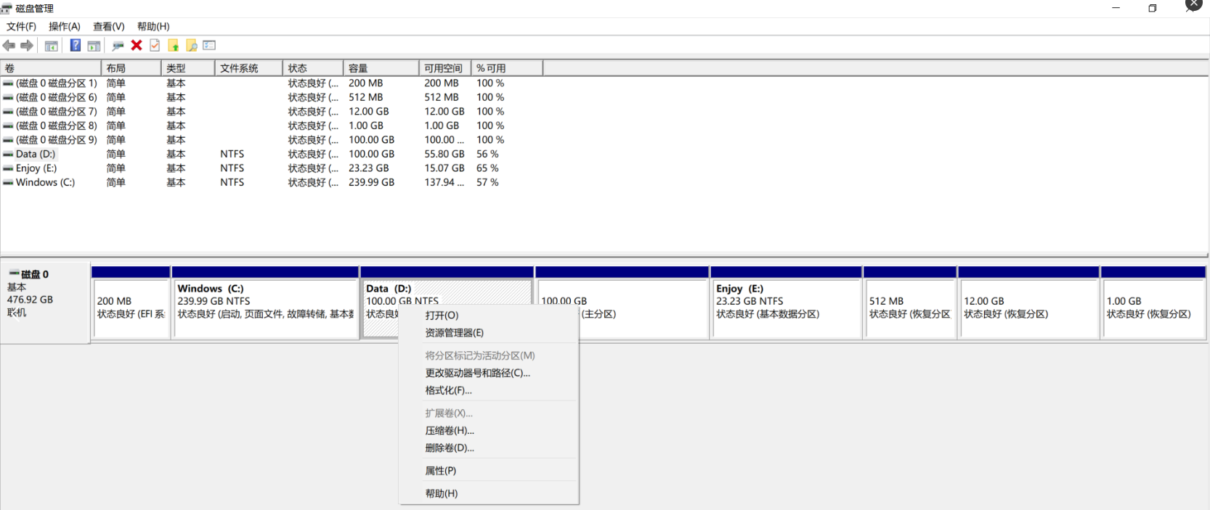Click the document with checkmark properties icon
The image size is (1210, 510).
point(155,46)
